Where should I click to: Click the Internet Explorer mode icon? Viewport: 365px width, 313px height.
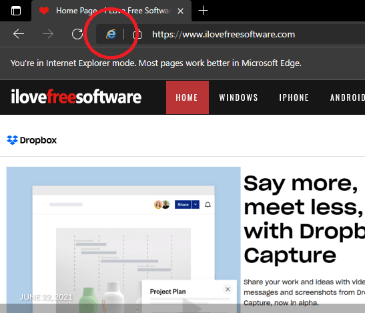pos(111,34)
